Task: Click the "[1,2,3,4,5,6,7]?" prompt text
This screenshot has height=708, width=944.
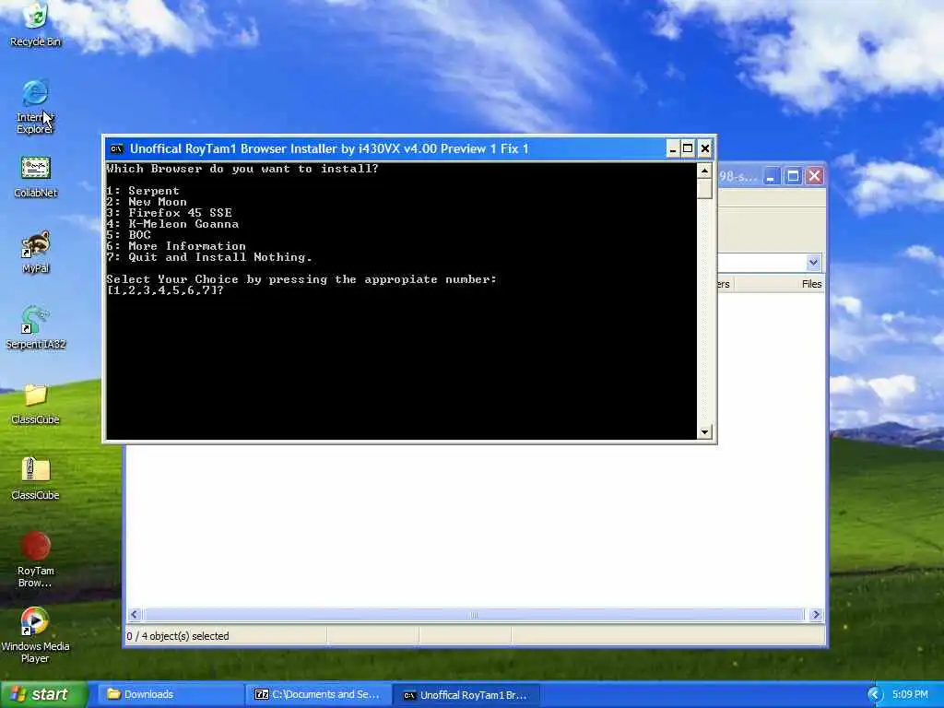Action: [165, 290]
